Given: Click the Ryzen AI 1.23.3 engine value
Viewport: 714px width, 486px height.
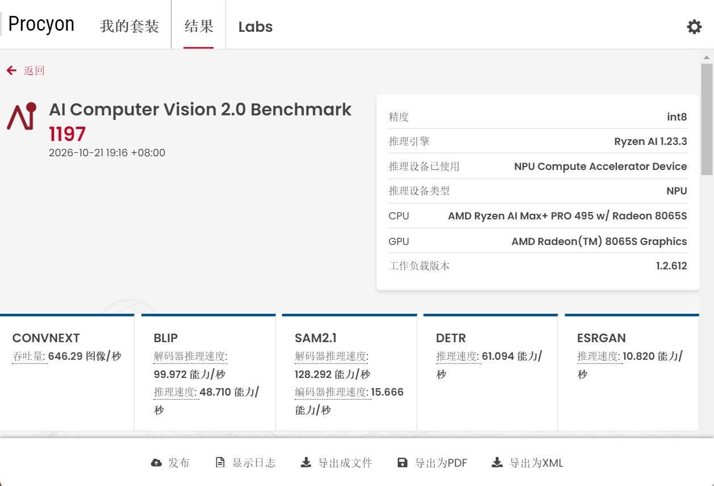Looking at the screenshot, I should pos(651,142).
